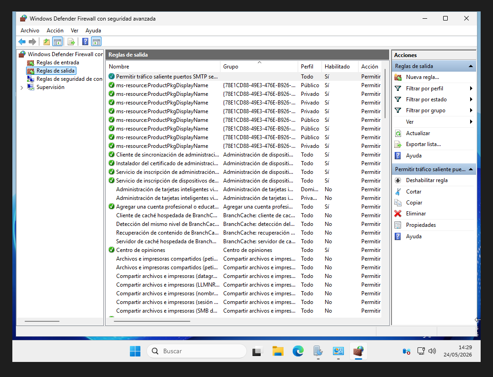Click the Help toolbar icon
Image resolution: width=493 pixels, height=377 pixels.
[85, 42]
